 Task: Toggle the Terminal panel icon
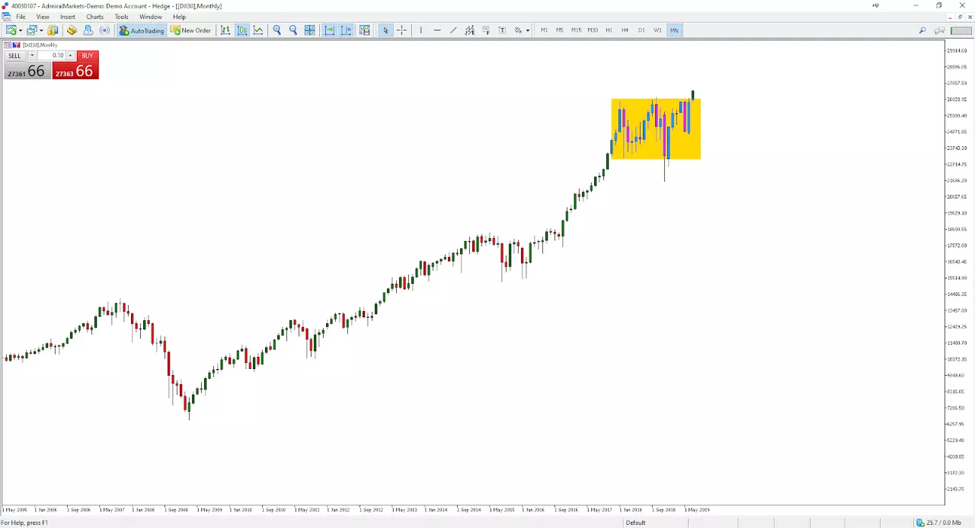(105, 30)
